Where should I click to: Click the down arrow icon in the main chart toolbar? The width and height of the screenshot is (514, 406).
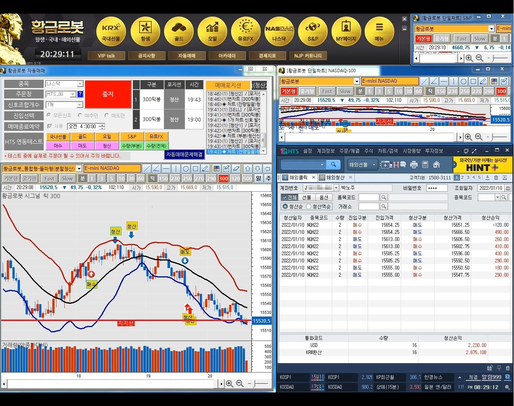257,168
